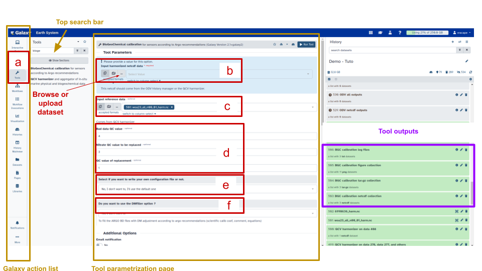Expand the configuration file choice dropdown
Image resolution: width=482 pixels, height=271 pixels.
pos(206,189)
